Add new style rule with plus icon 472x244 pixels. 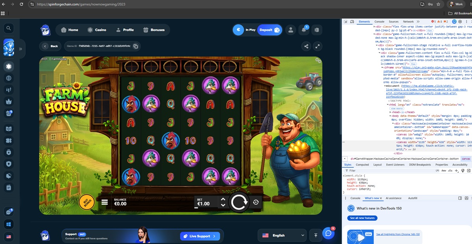(456, 171)
